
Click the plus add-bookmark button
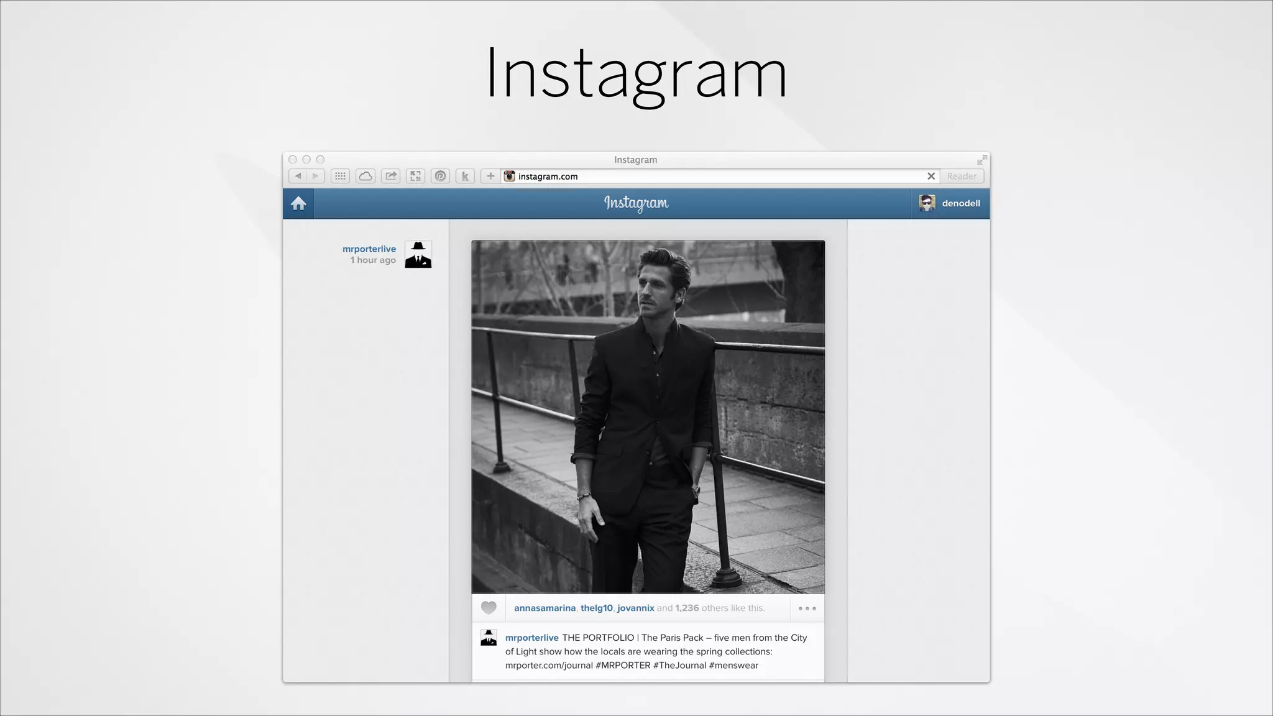point(490,176)
